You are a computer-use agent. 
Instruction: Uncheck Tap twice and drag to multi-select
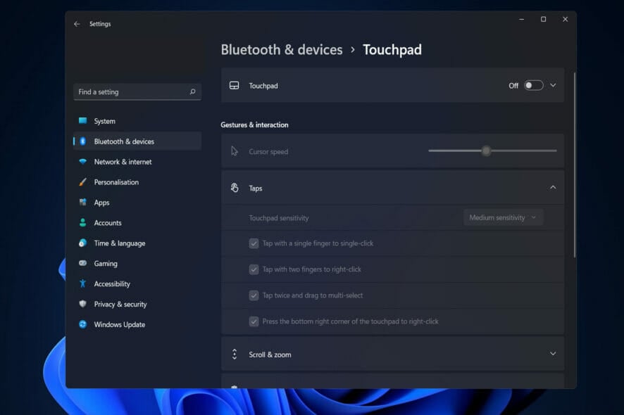click(254, 295)
